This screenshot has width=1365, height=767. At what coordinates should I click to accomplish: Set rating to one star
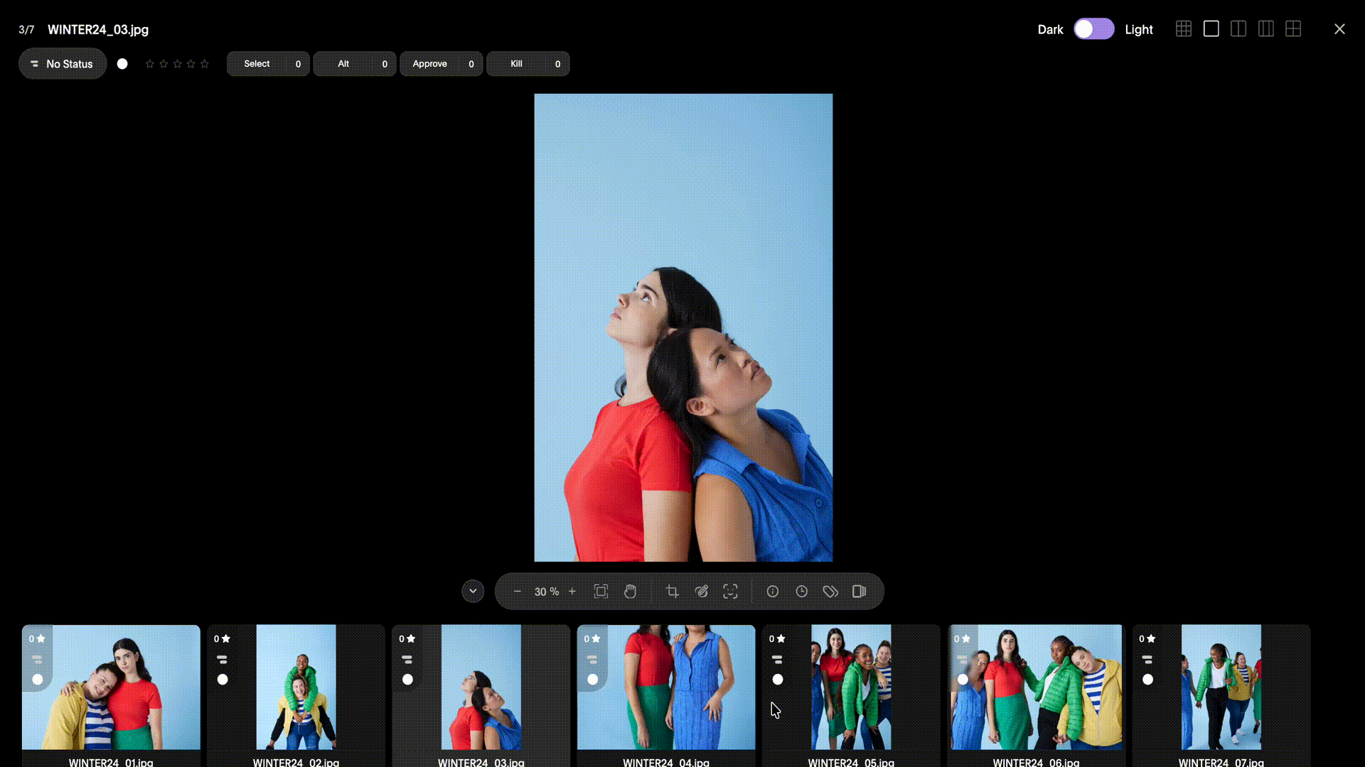click(150, 64)
